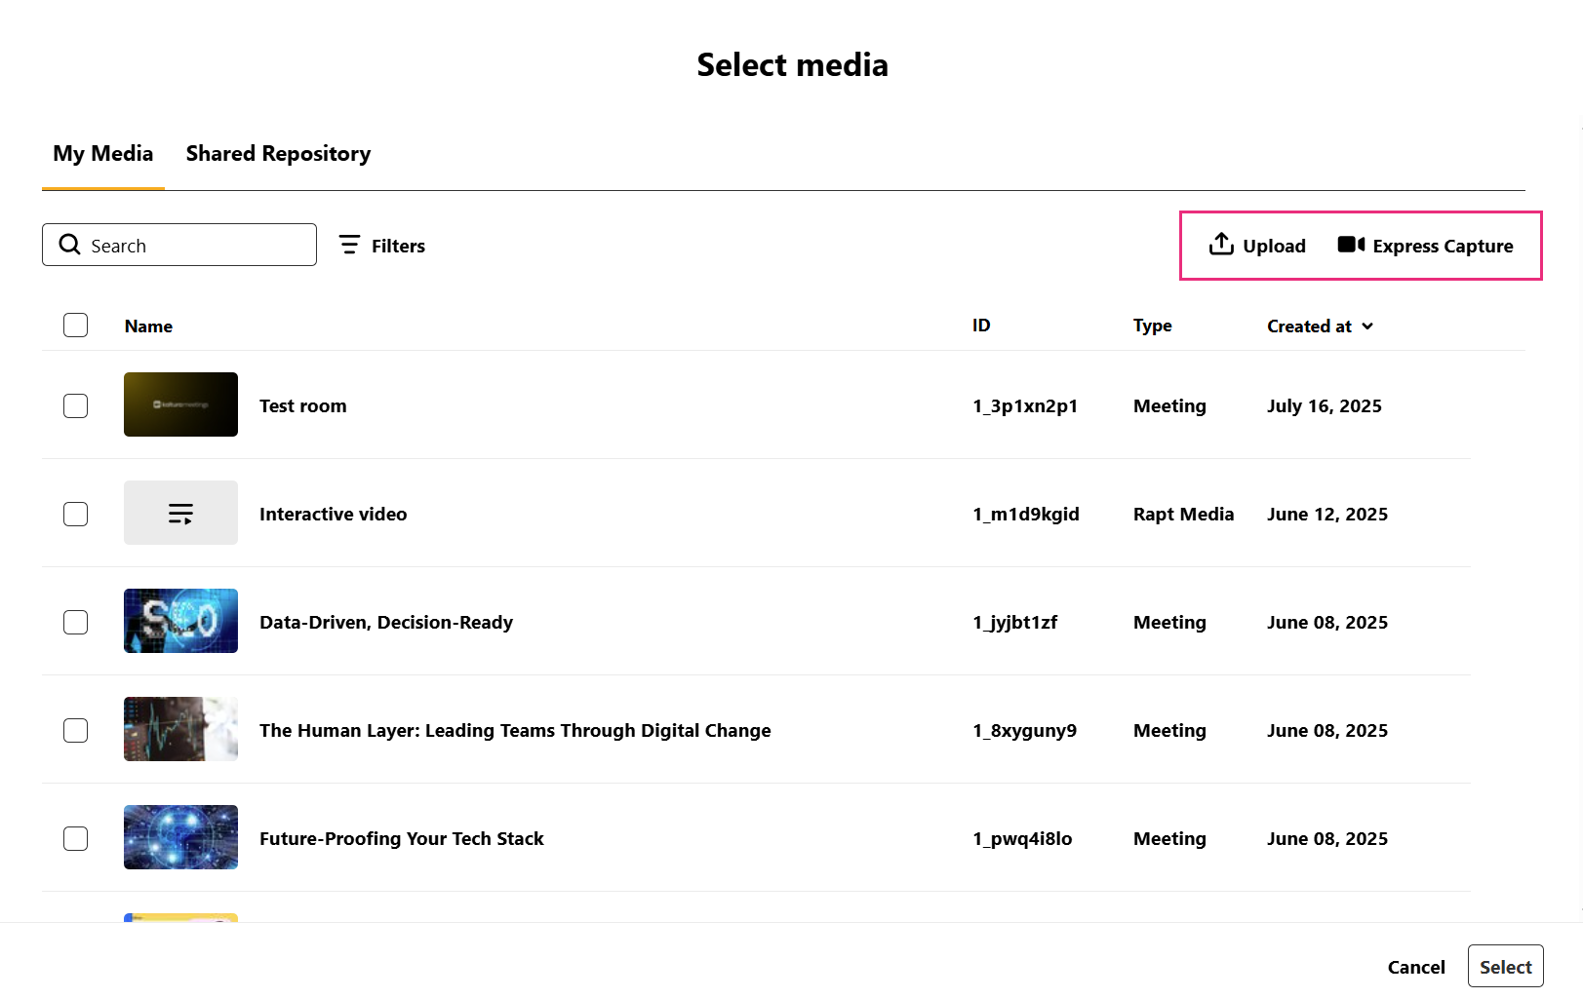Focus the Search input field
Viewport: 1583px width, 998px height.
click(195, 246)
